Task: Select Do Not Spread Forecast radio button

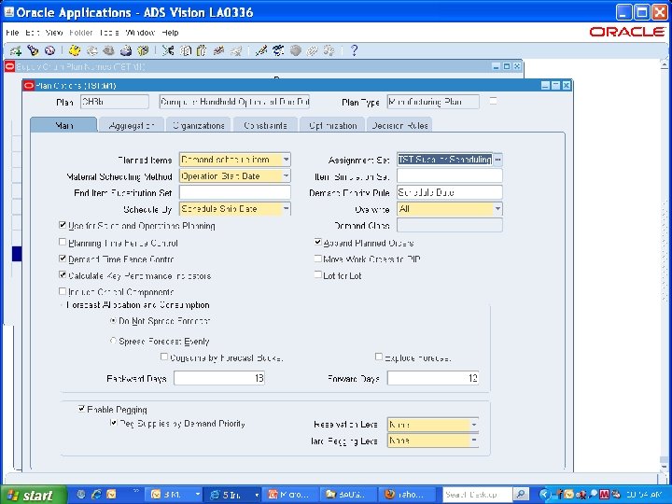Action: 113,320
